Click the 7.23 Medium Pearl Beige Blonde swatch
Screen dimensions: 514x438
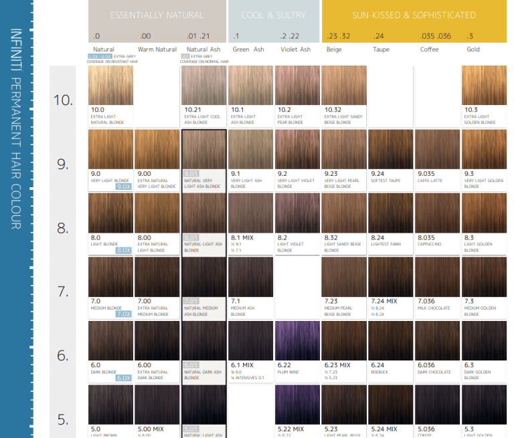pyautogui.click(x=344, y=277)
